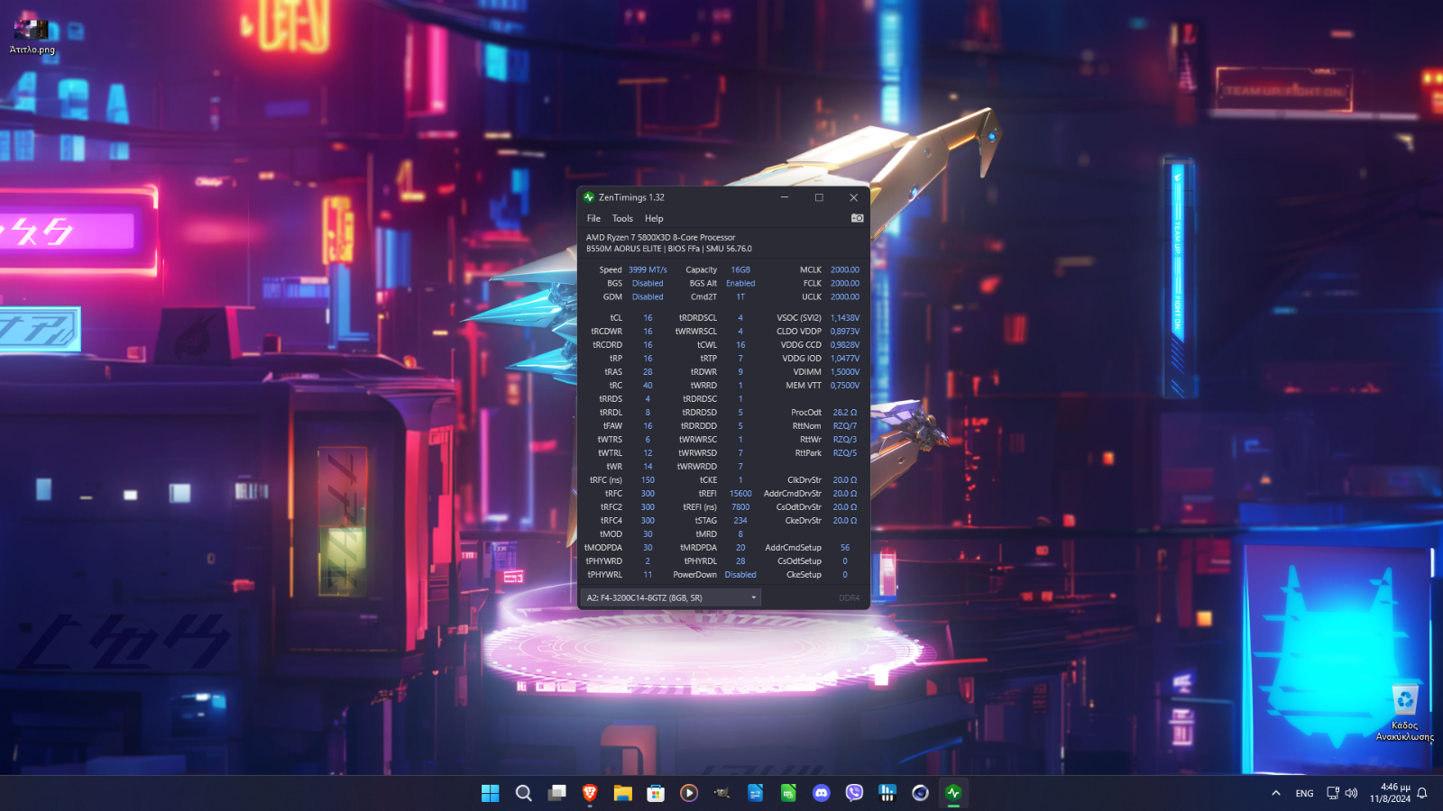This screenshot has height=811, width=1443.
Task: Click the PowerDown Disabled value
Action: [740, 574]
